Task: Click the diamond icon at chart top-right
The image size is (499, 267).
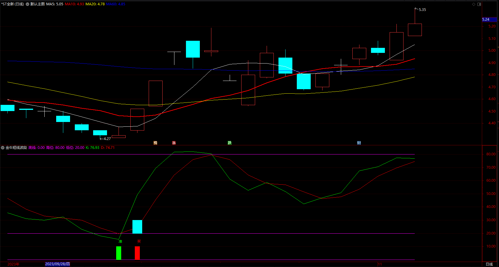Action: (x=474, y=4)
